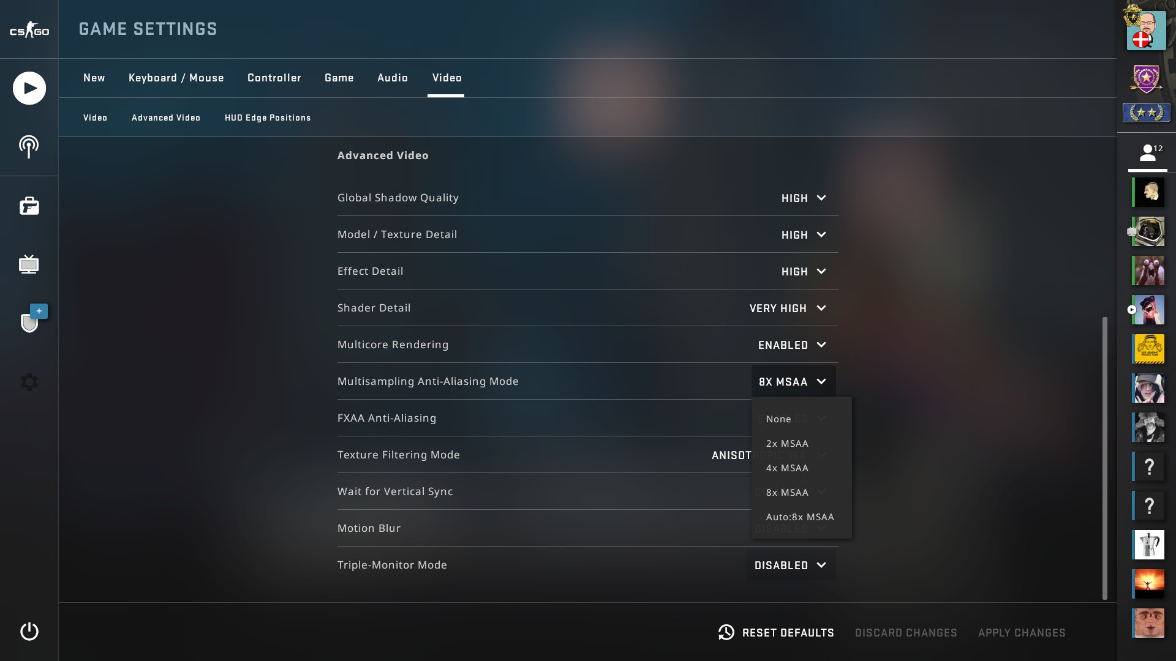Expand the Effect Detail dropdown
Image resolution: width=1176 pixels, height=661 pixels.
coord(804,272)
